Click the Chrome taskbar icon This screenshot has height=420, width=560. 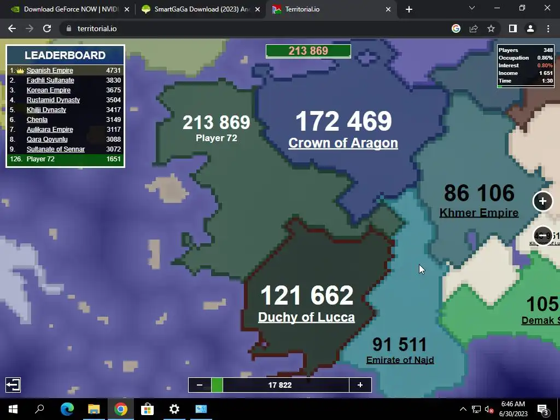click(x=121, y=409)
